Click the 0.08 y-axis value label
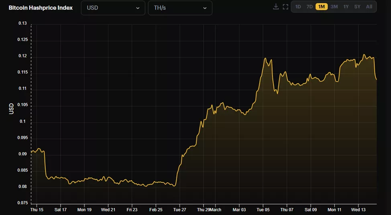 pyautogui.click(x=22, y=187)
